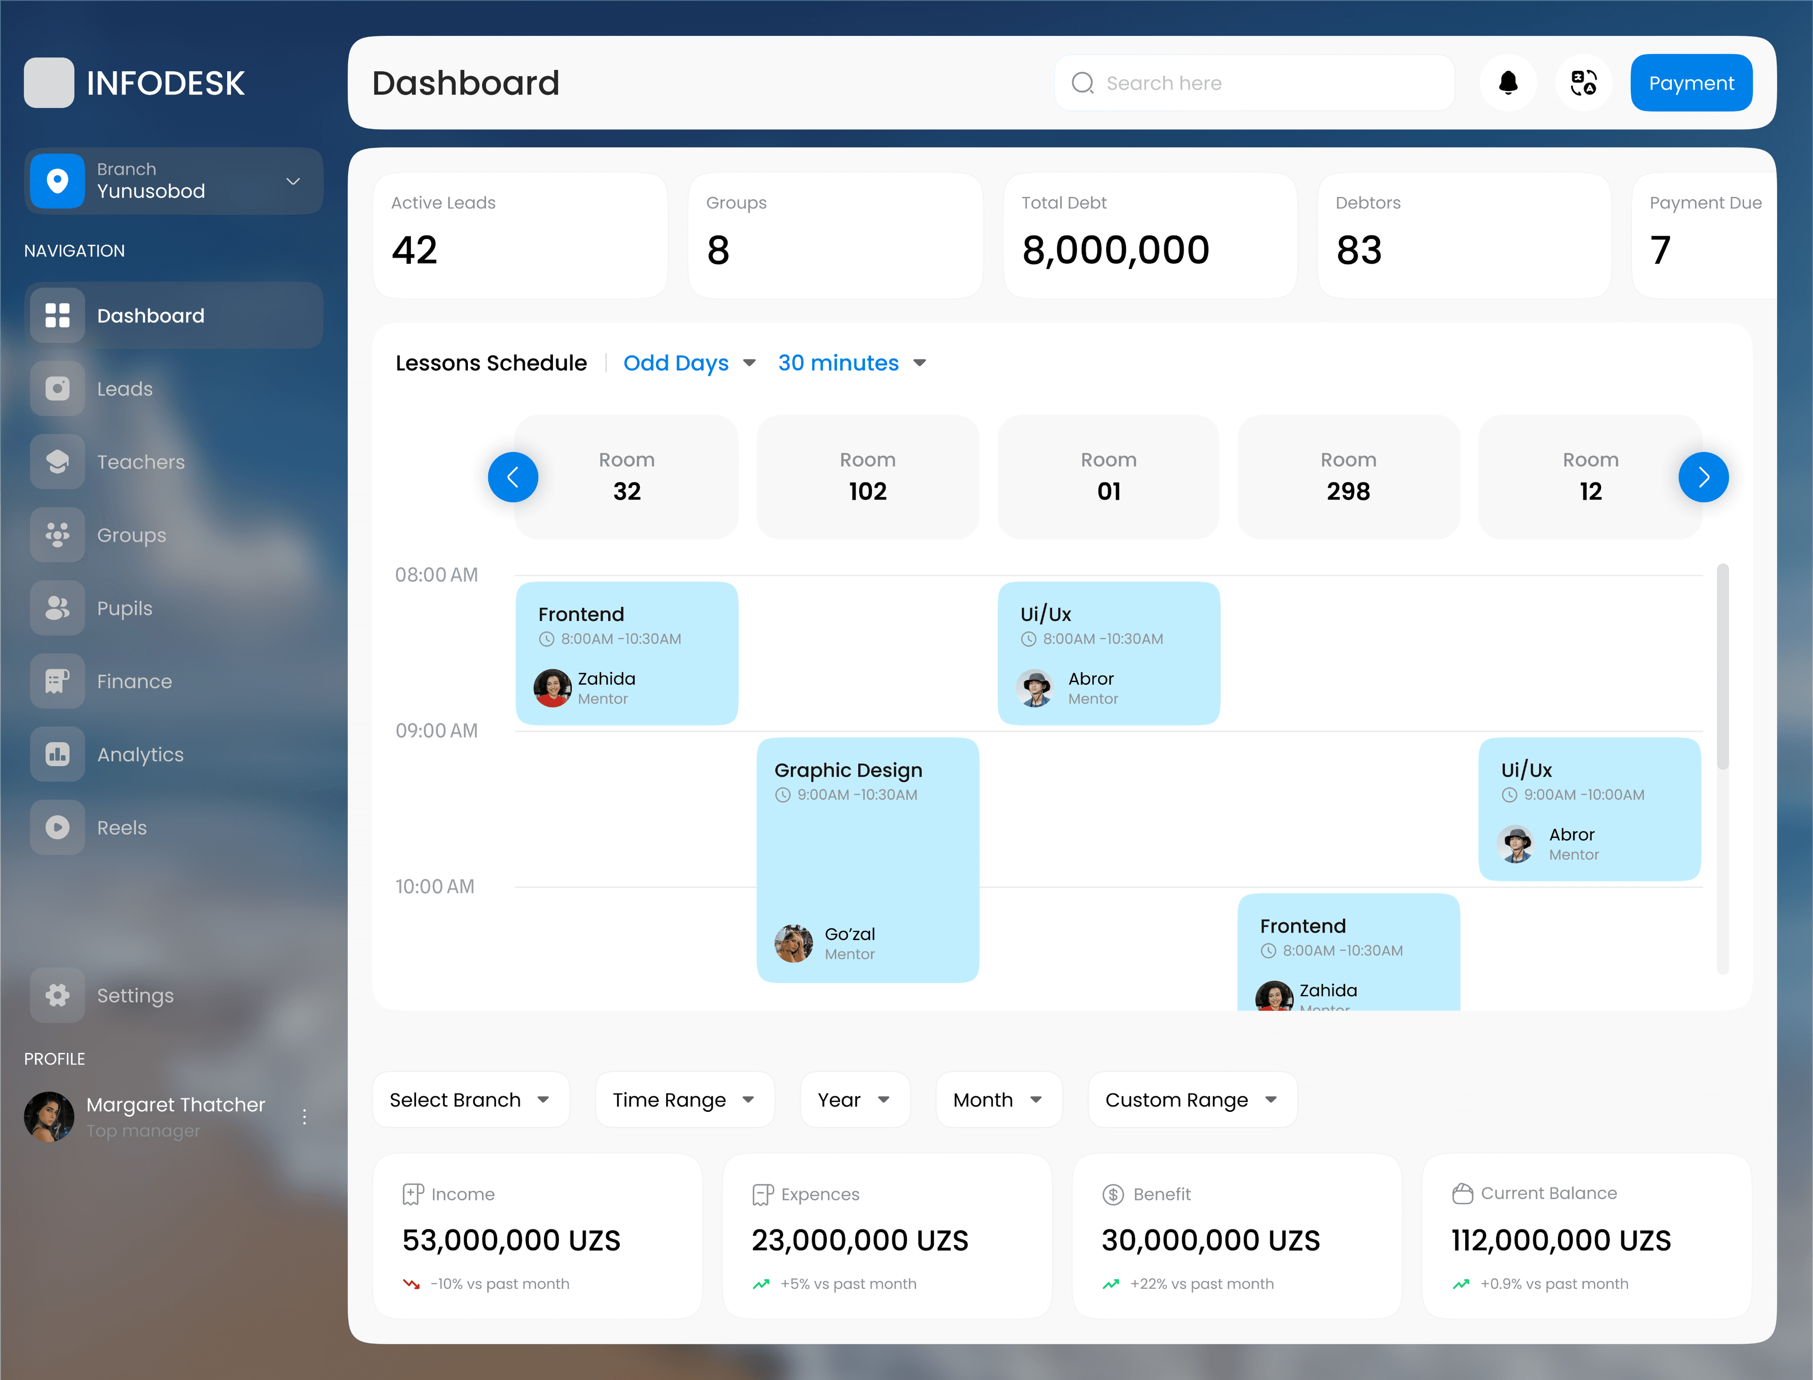Viewport: 1813px width, 1380px height.
Task: Open the Odd Days dropdown
Action: (x=689, y=363)
